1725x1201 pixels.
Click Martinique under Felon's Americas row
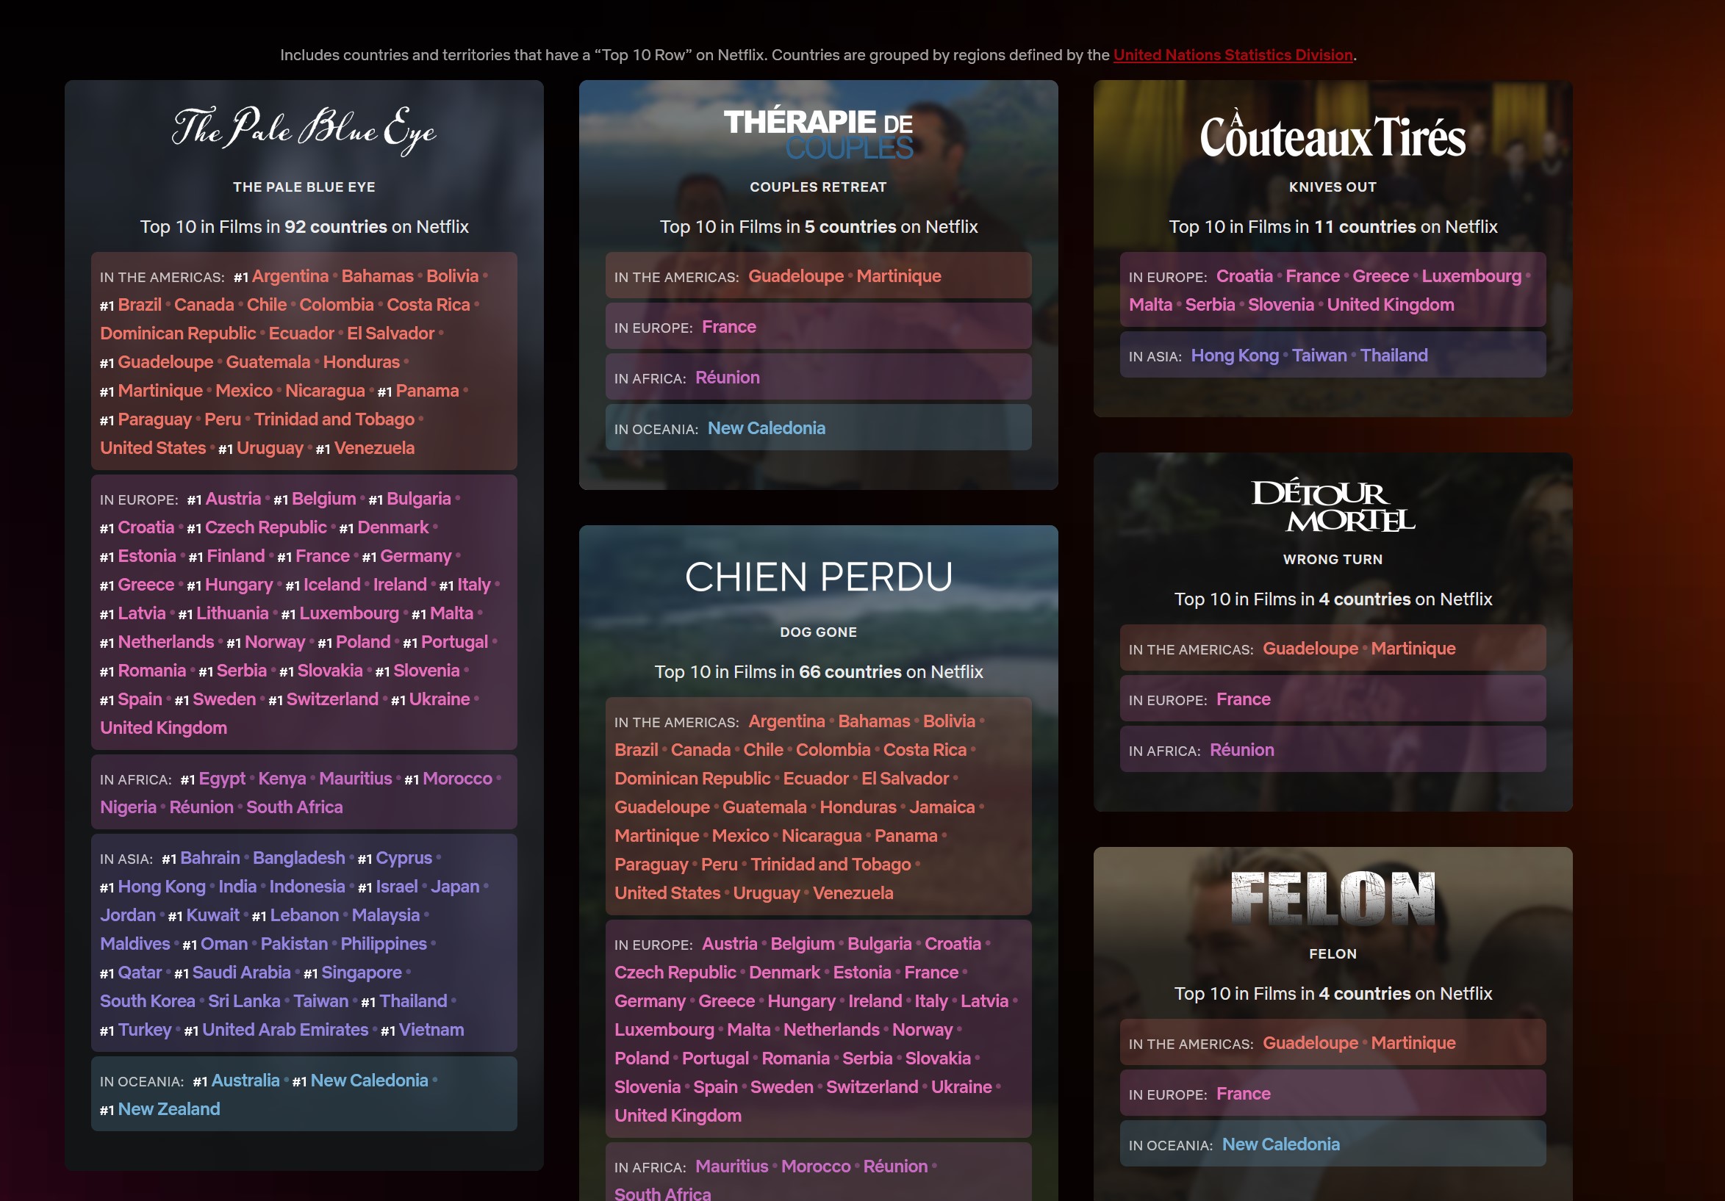(x=1413, y=1042)
